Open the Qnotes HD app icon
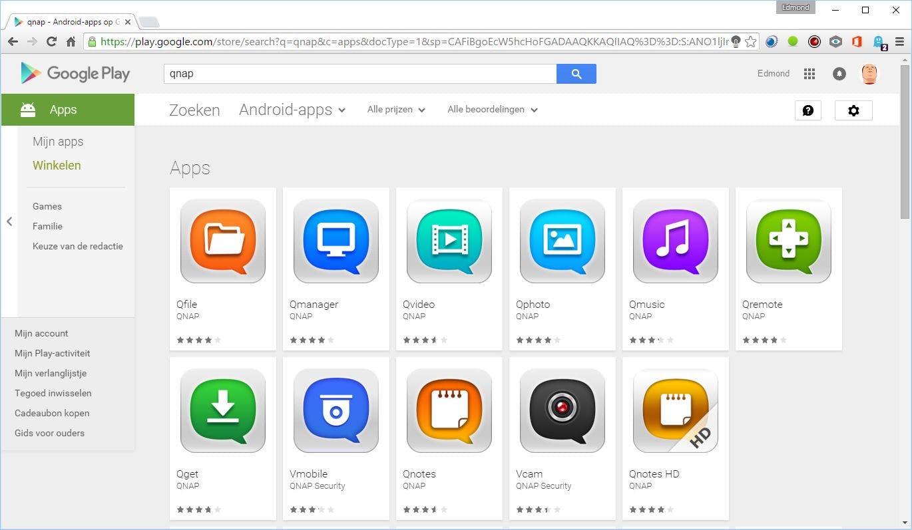This screenshot has height=530, width=912. (676, 410)
